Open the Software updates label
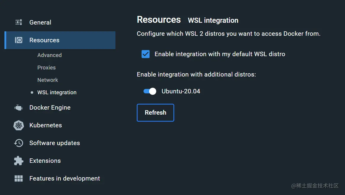345x195 pixels. point(55,143)
